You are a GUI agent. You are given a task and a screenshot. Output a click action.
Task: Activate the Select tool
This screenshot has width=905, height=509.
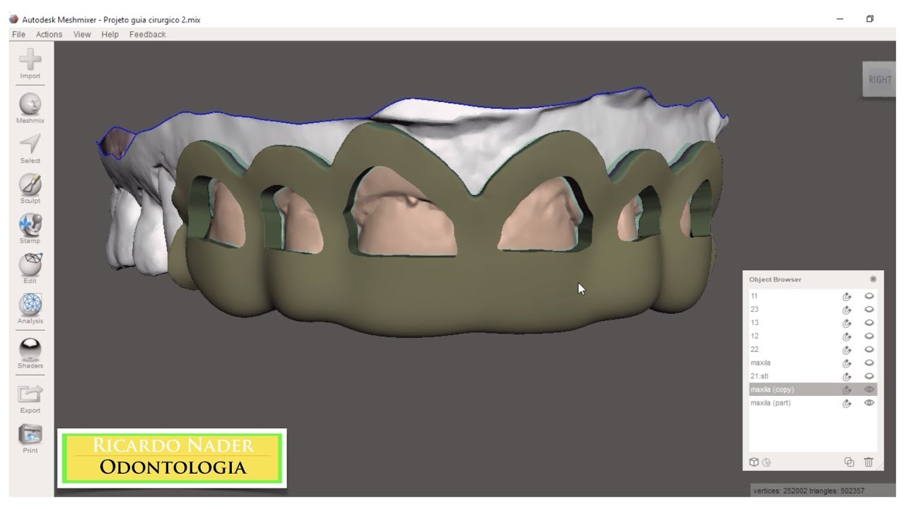(30, 144)
